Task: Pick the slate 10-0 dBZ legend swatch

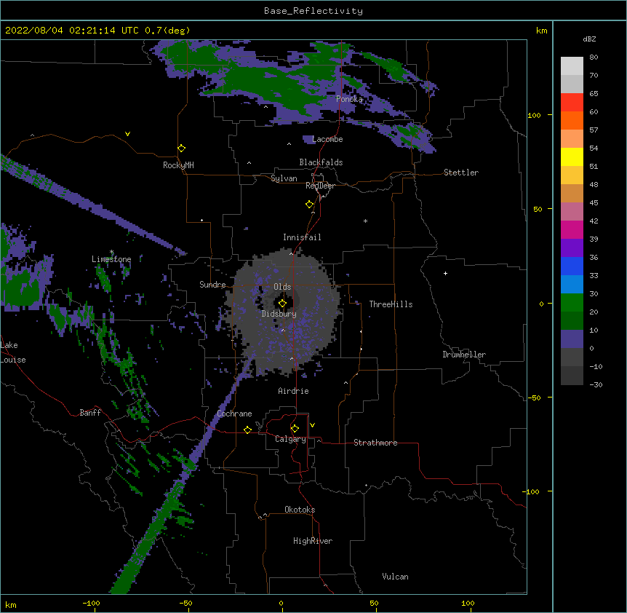Action: pyautogui.click(x=572, y=339)
